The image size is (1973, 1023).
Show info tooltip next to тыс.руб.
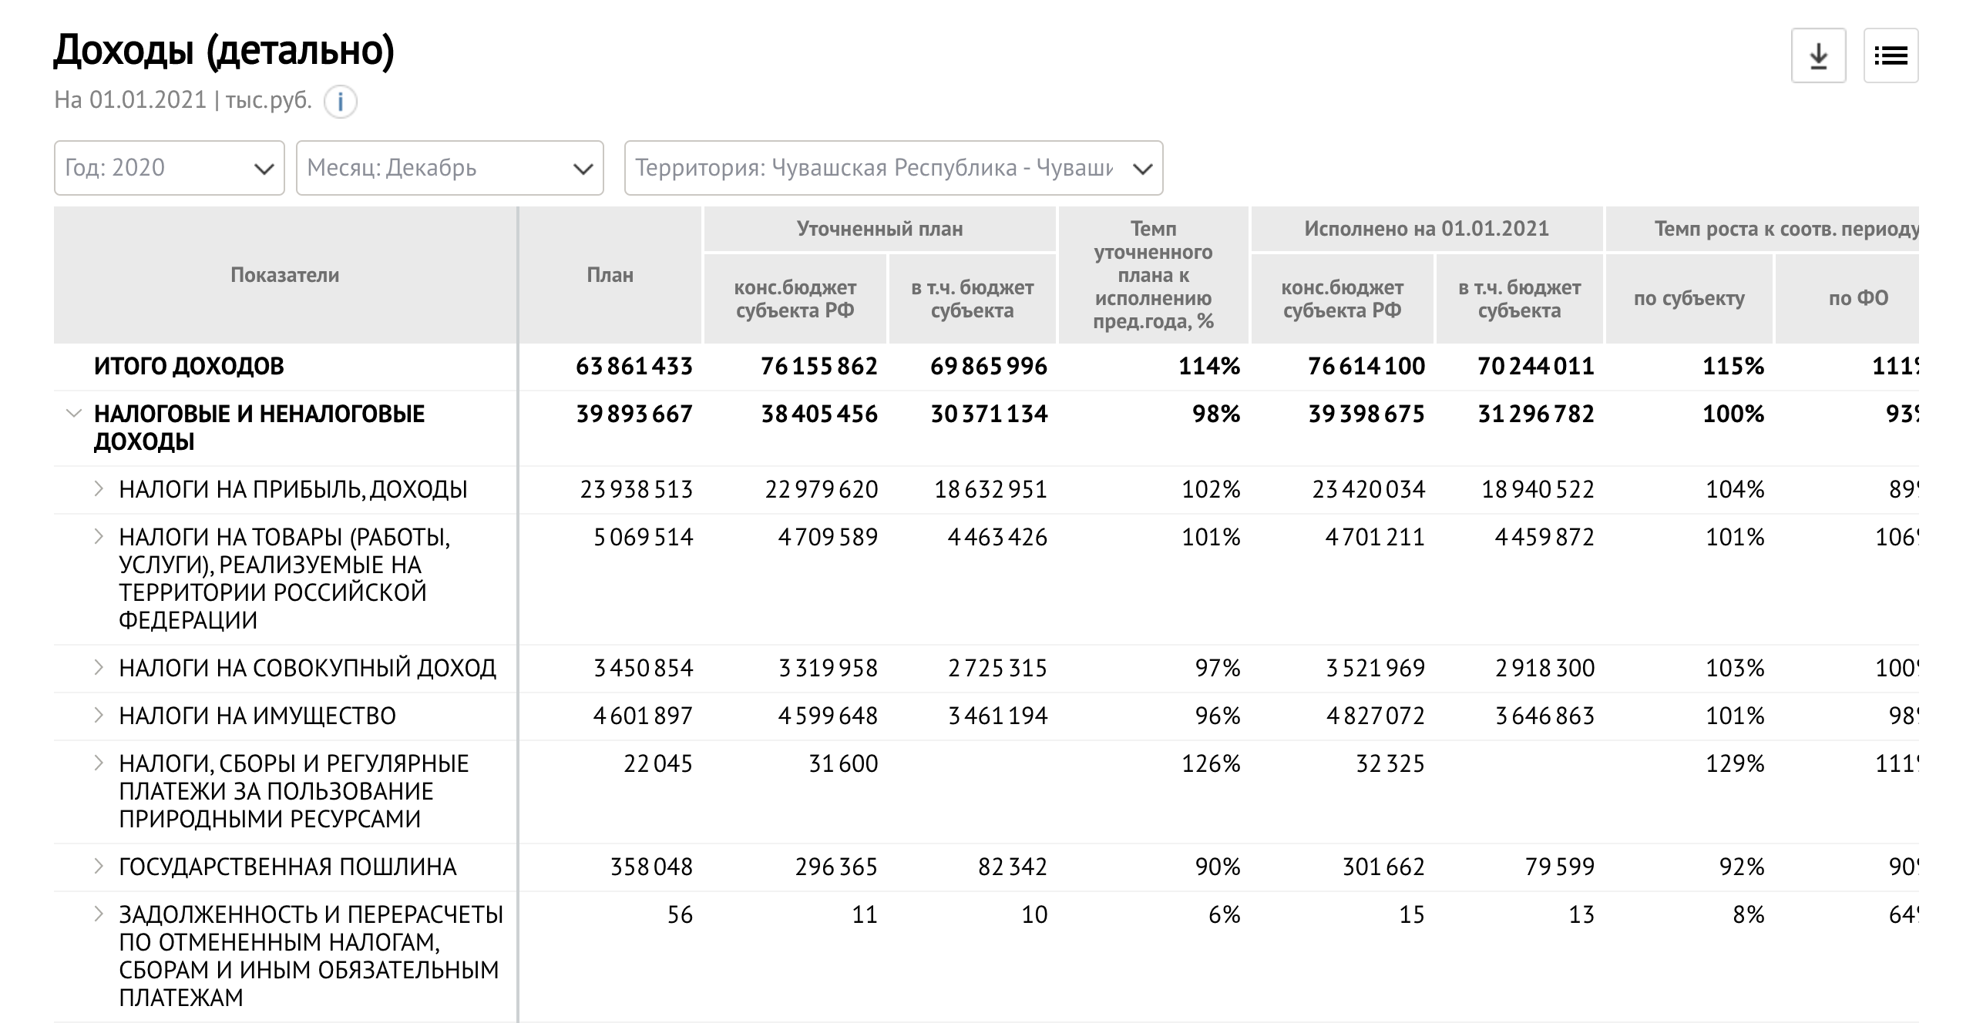[340, 102]
